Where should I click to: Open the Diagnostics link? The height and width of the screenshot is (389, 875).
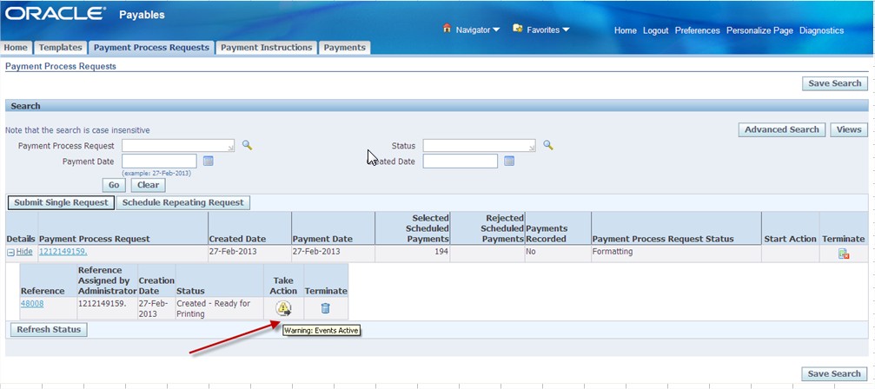[821, 30]
